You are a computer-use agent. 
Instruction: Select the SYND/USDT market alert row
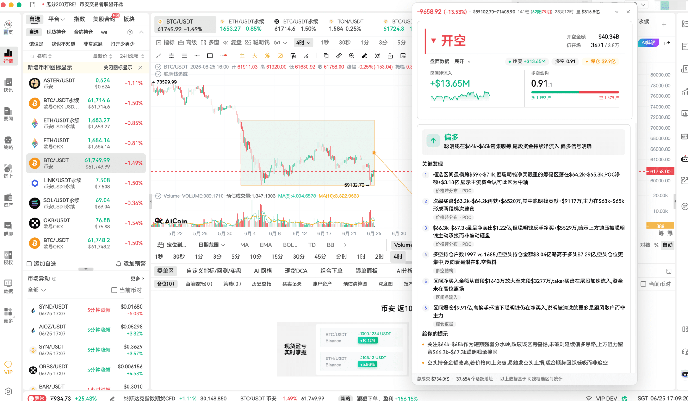pyautogui.click(x=86, y=310)
